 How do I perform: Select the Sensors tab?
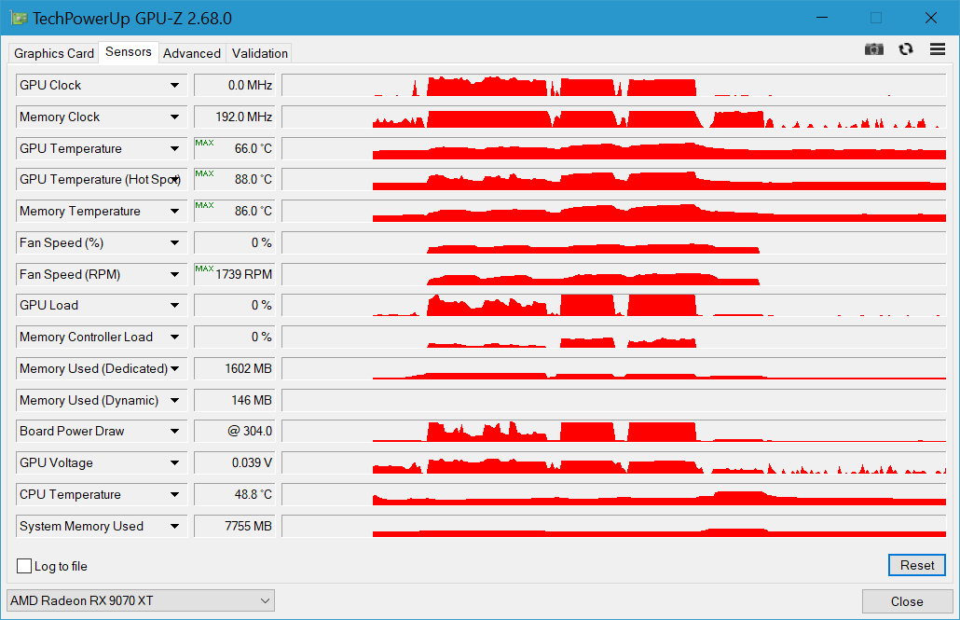click(x=129, y=52)
